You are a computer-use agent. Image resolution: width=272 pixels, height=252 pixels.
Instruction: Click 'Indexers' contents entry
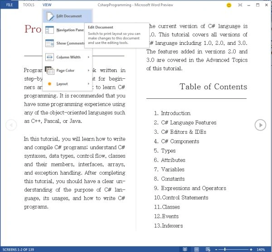pos(172,226)
